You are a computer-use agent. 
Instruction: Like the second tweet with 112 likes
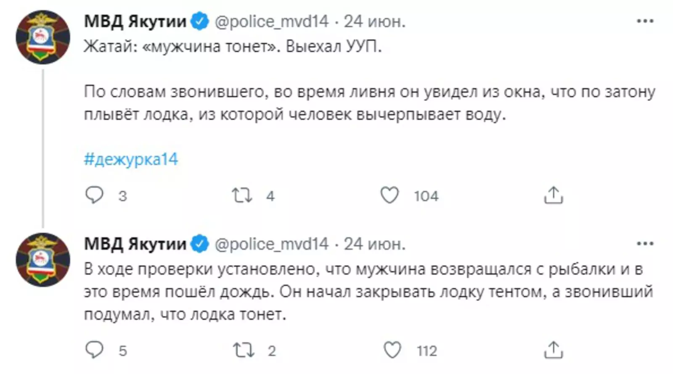coord(392,350)
